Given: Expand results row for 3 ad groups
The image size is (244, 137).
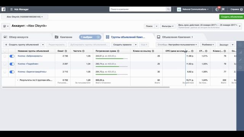Looking at the screenshot, I should [x=18, y=80].
